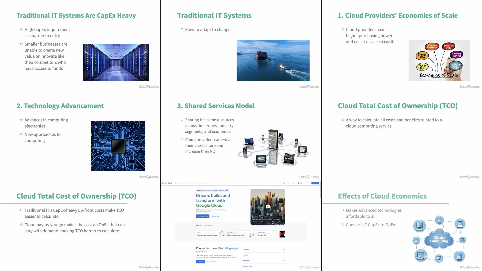
Task: Click the Cloud Computing cloud shape
Action: click(x=439, y=239)
